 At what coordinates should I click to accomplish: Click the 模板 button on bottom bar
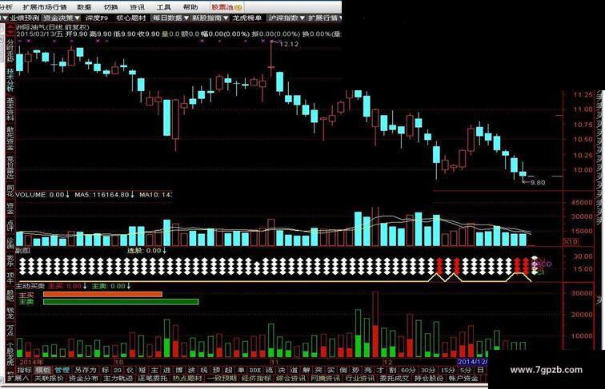[43, 370]
